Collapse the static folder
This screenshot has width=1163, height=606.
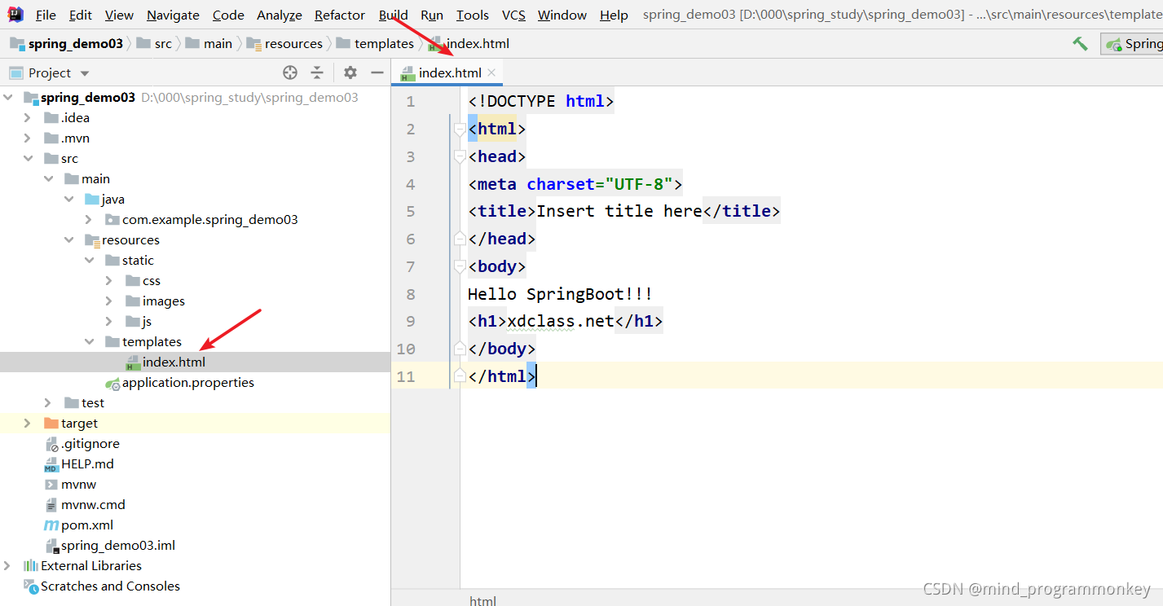[89, 260]
